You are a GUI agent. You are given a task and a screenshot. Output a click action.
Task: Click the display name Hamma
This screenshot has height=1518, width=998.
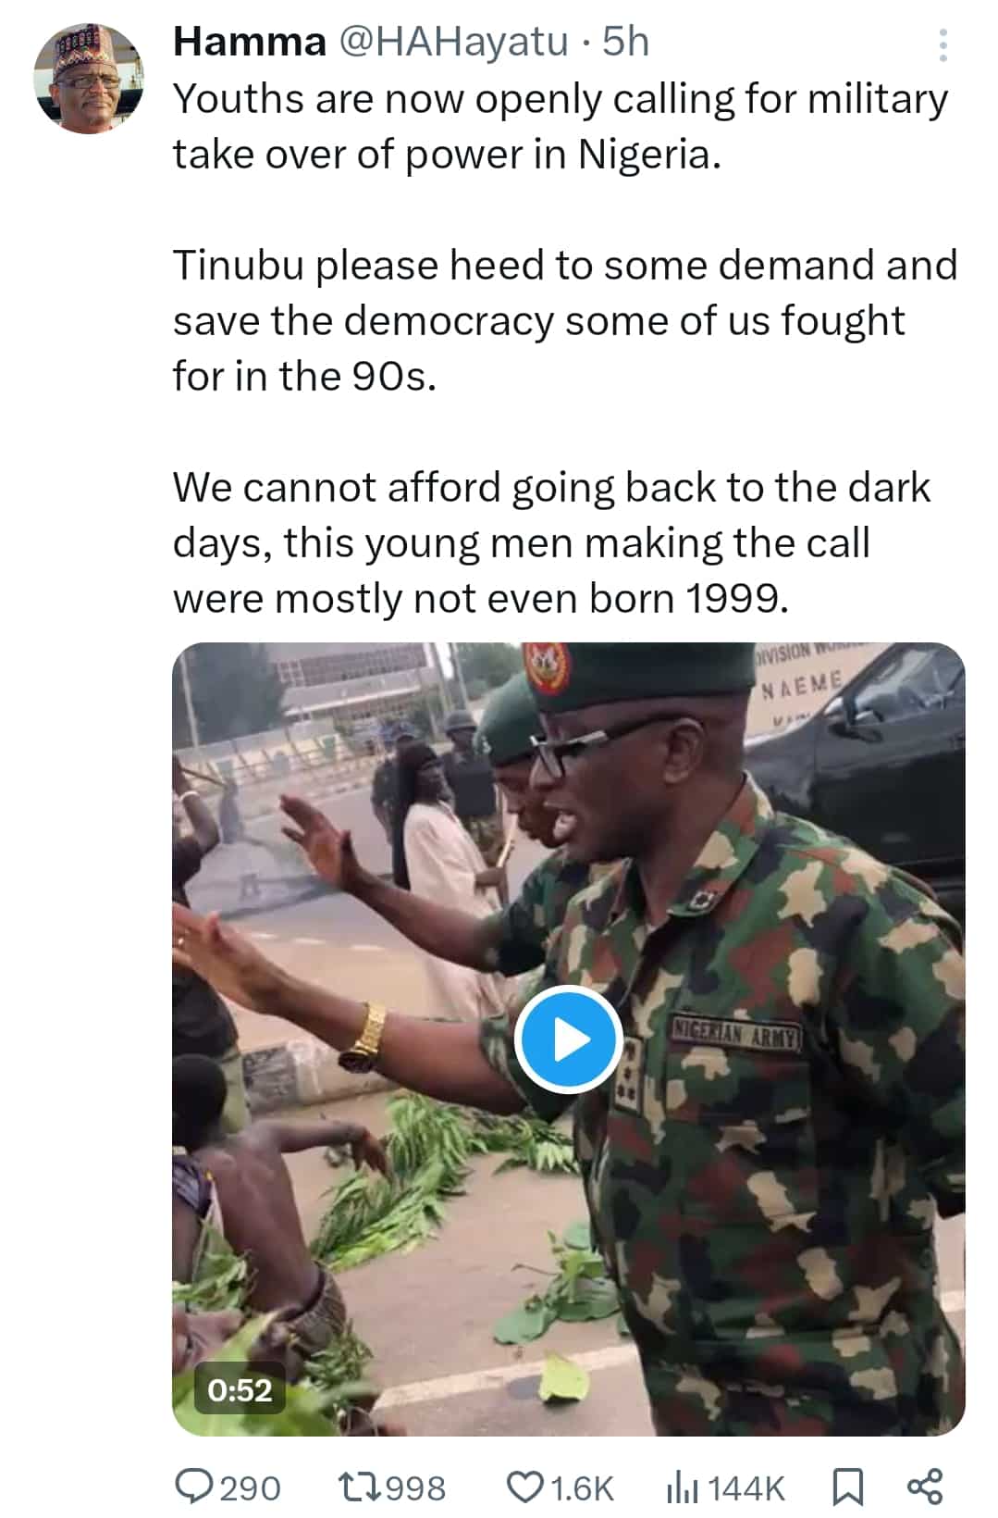point(250,43)
